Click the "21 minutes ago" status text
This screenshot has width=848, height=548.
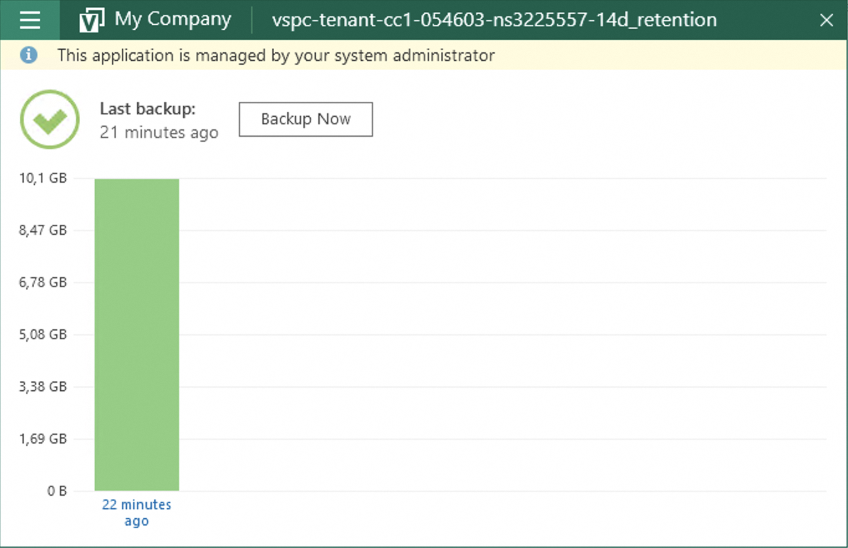pyautogui.click(x=159, y=132)
